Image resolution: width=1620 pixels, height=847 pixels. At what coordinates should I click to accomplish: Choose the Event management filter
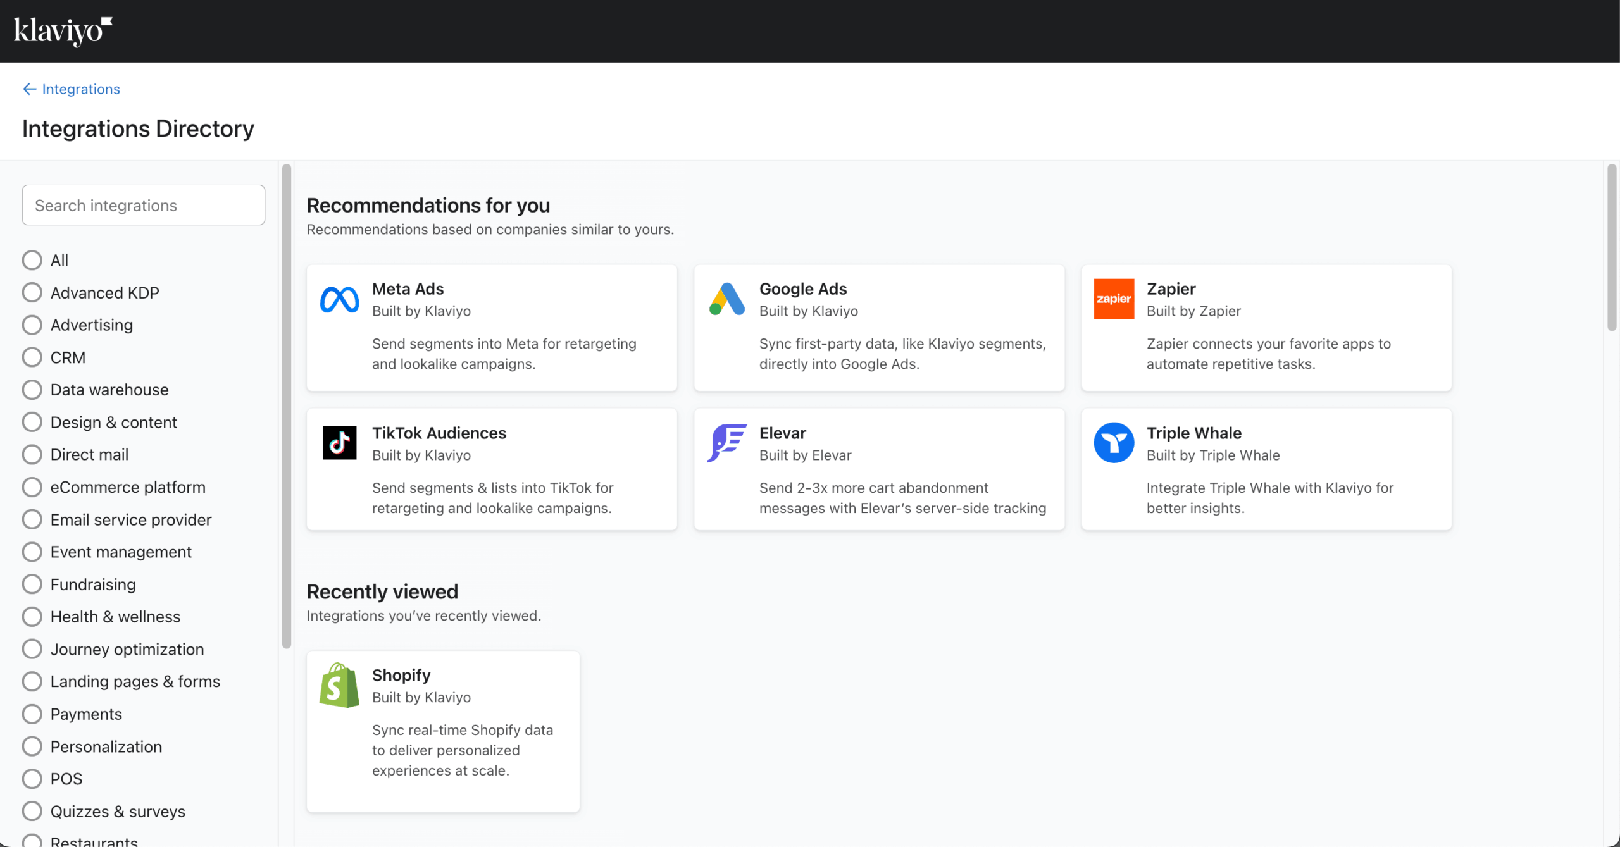(32, 552)
